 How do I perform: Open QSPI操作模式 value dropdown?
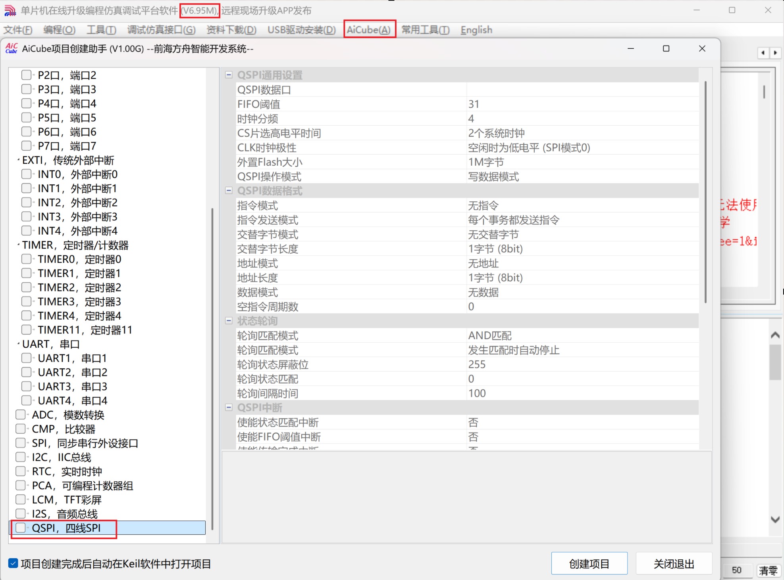582,176
